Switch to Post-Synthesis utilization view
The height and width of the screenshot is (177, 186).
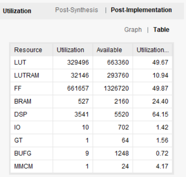[76, 10]
